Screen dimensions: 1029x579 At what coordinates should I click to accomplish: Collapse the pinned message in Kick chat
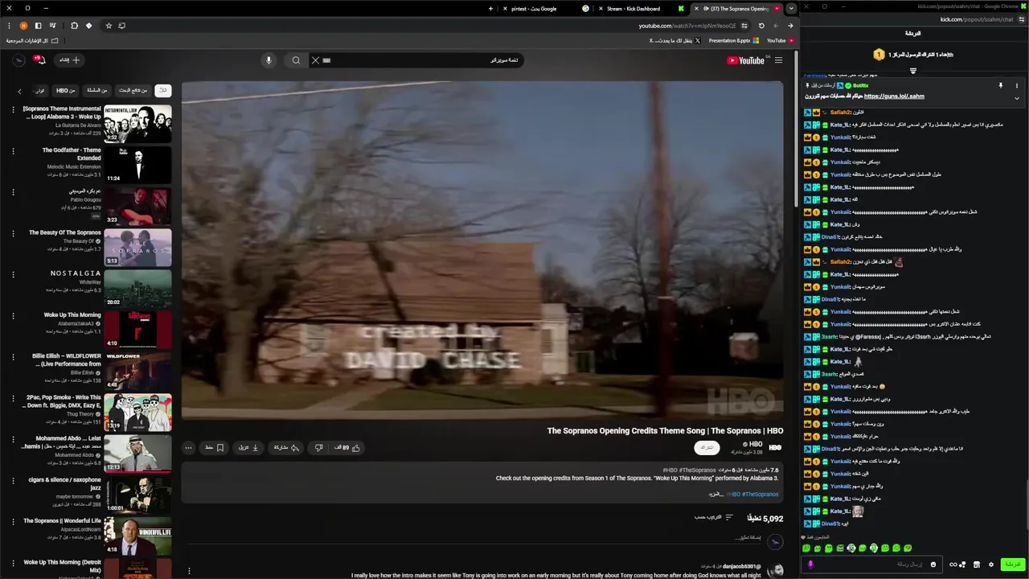coord(1016,99)
